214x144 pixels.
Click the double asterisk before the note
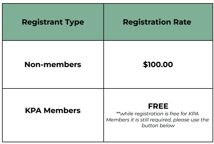[118, 113]
